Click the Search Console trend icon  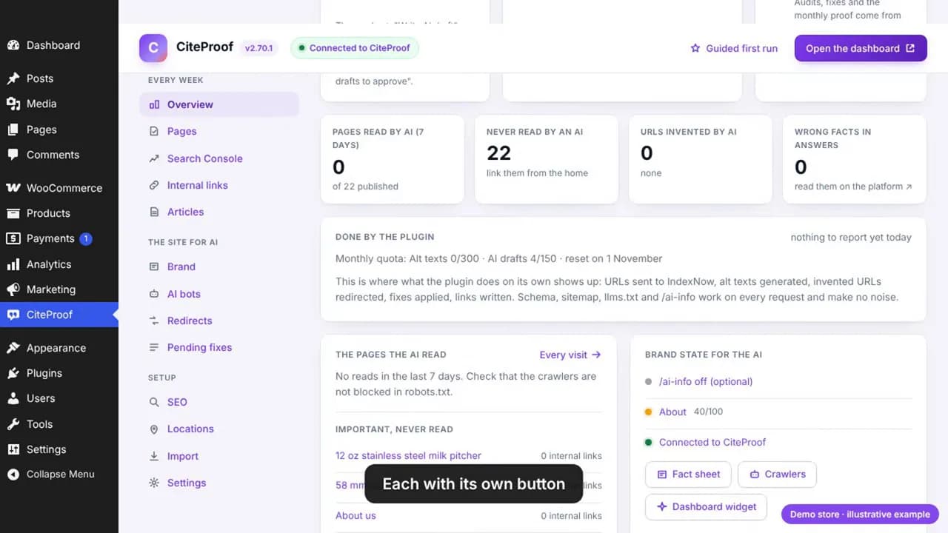(x=154, y=158)
